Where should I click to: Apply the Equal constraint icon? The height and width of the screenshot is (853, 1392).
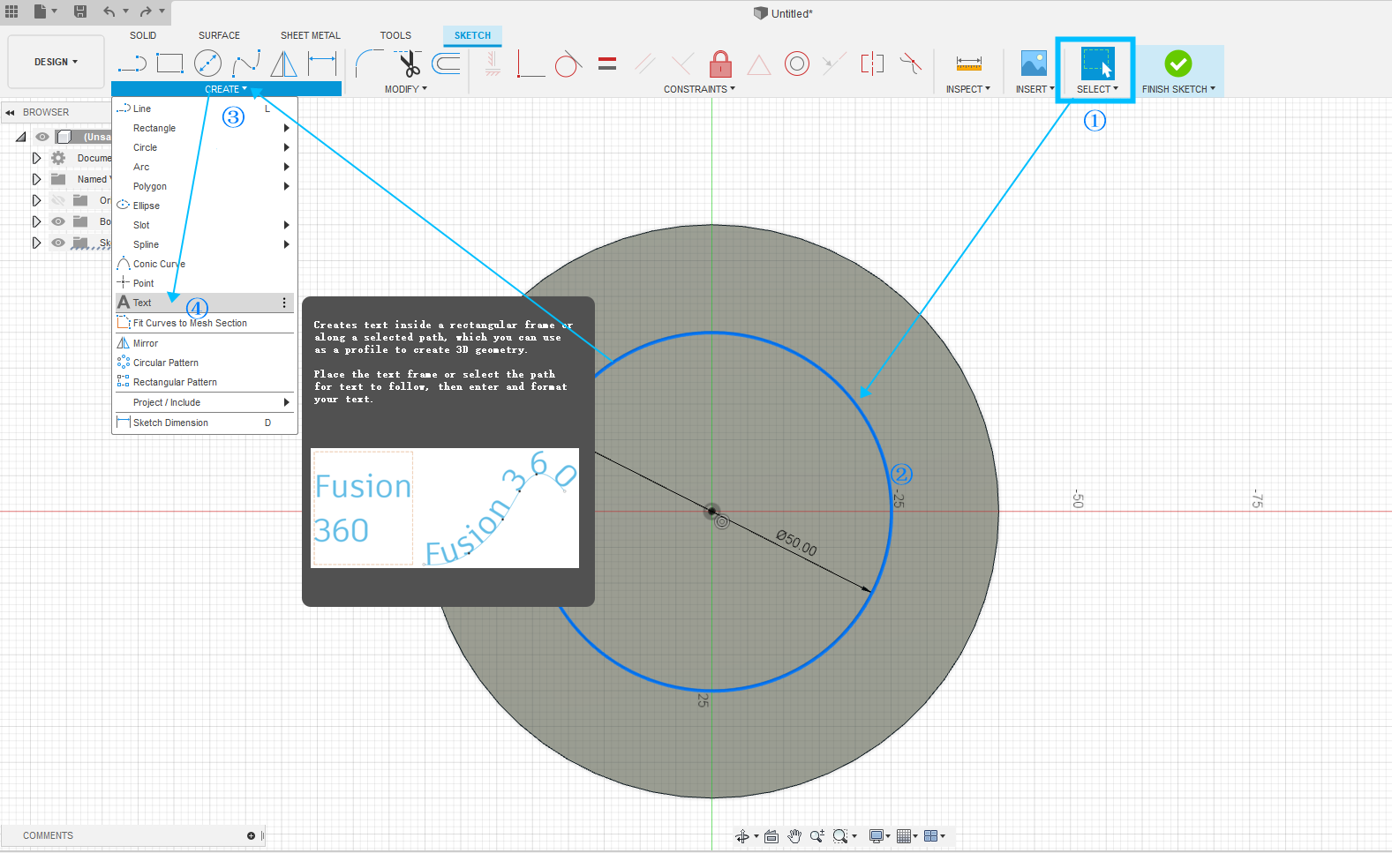607,64
